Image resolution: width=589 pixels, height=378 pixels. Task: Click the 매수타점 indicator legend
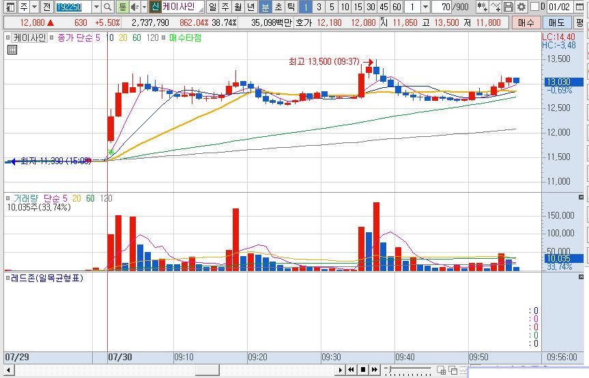click(x=185, y=38)
